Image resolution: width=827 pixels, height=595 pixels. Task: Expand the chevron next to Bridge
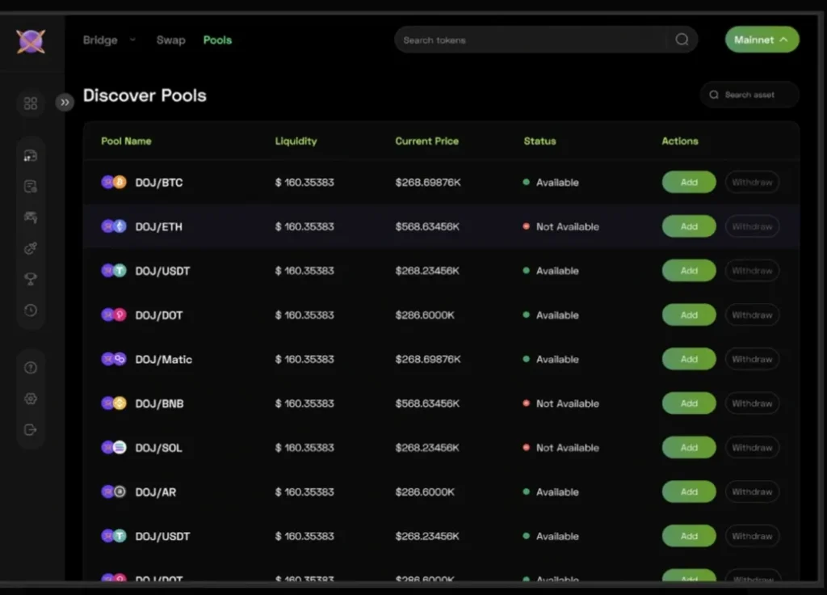[x=132, y=40]
